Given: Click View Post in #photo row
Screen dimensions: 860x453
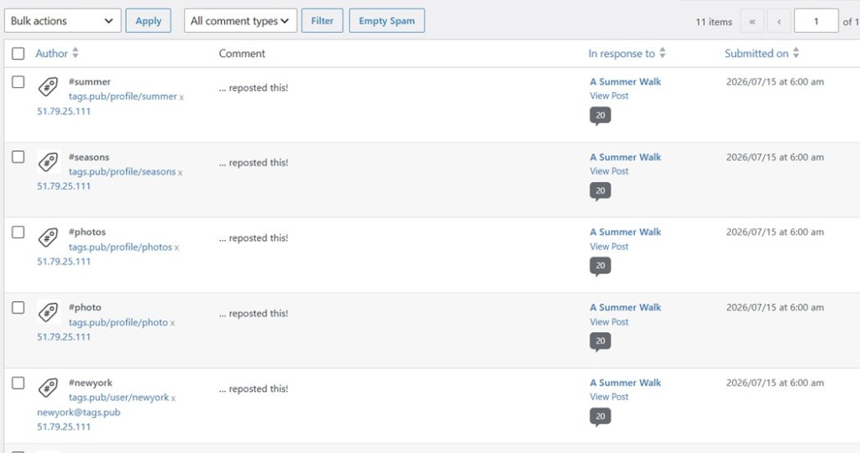Looking at the screenshot, I should point(609,321).
